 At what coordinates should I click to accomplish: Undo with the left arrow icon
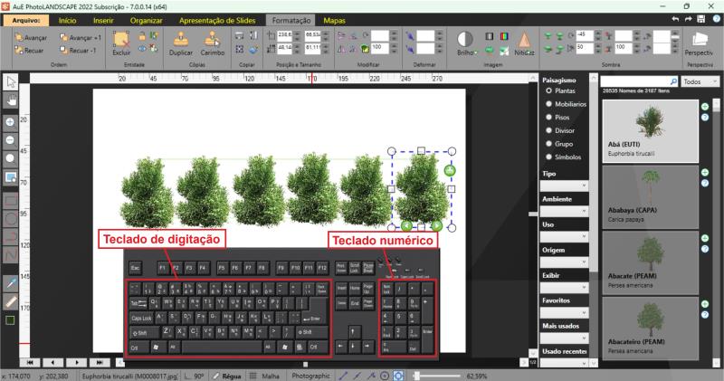[x=675, y=19]
